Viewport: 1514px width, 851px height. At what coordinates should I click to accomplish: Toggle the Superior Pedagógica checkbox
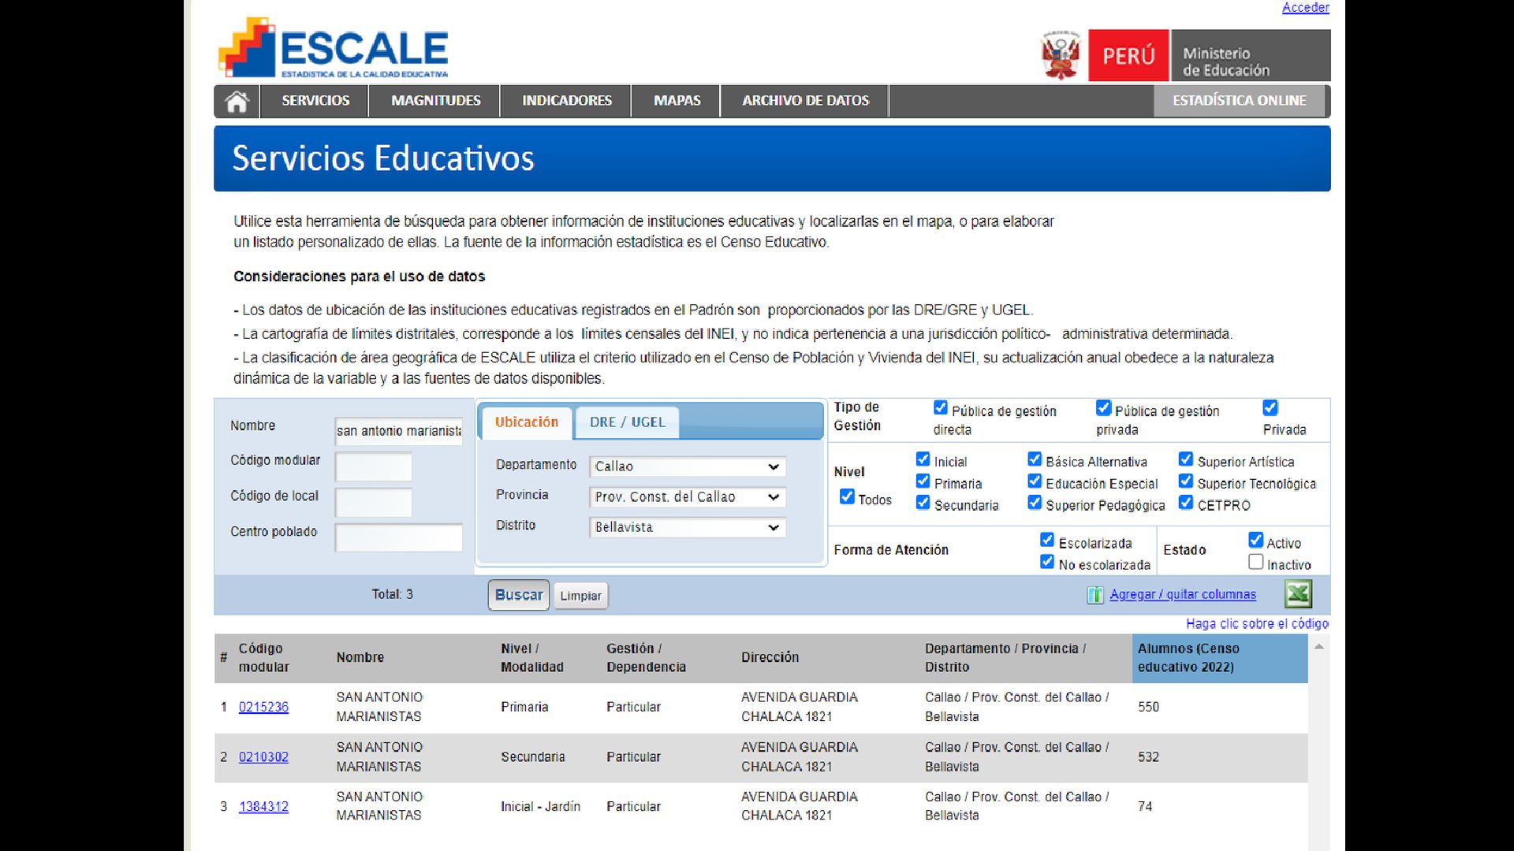click(x=1035, y=503)
